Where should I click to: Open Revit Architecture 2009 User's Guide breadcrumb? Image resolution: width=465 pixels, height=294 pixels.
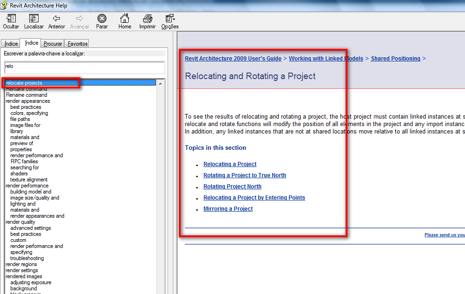click(x=233, y=59)
